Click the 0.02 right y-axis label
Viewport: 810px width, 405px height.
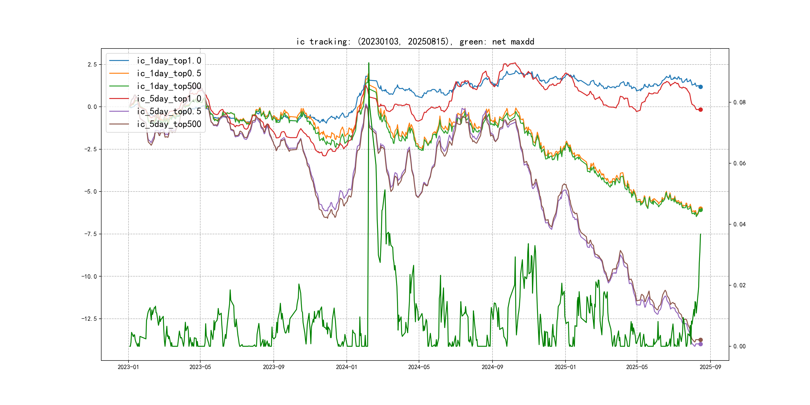[x=739, y=285]
